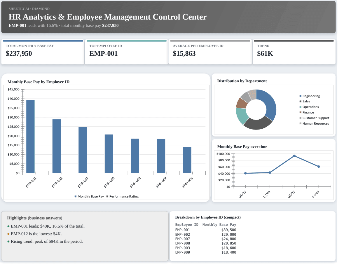Click 'Breakdown by Employee ID (compact)' heading
This screenshot has height=269, width=358.
pyautogui.click(x=208, y=217)
